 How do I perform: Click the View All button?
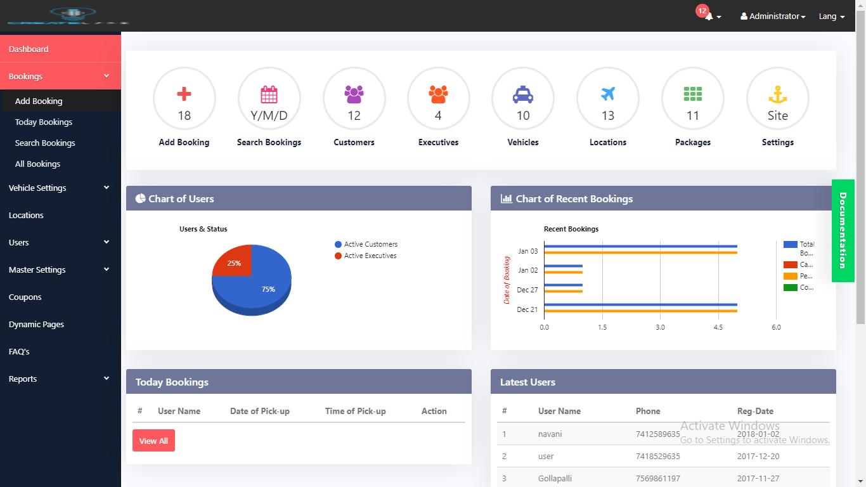tap(153, 441)
